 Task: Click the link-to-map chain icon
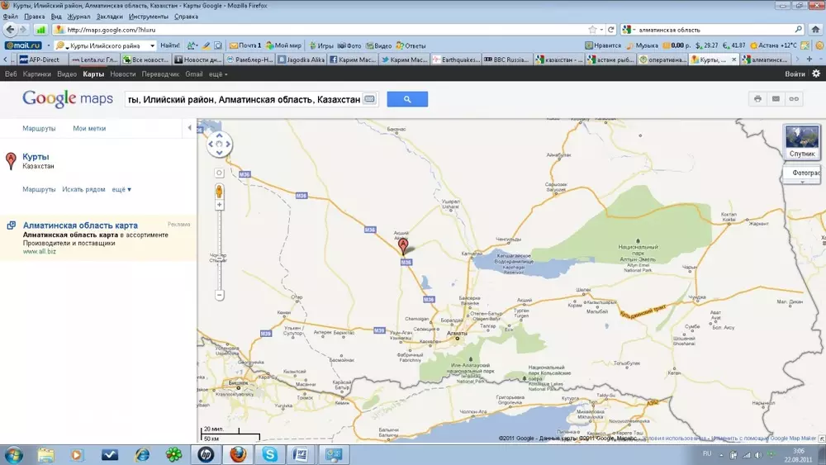coord(794,99)
